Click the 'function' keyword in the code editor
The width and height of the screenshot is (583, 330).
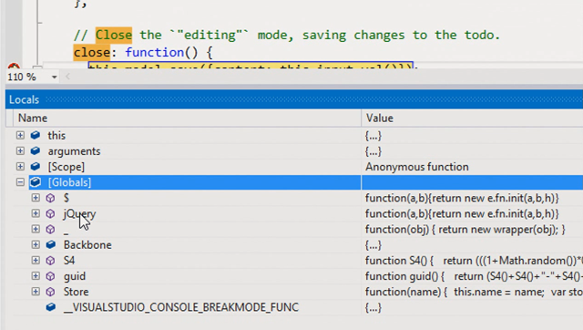pos(154,53)
